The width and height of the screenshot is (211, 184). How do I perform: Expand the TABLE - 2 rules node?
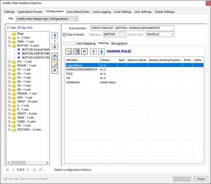coord(9,122)
